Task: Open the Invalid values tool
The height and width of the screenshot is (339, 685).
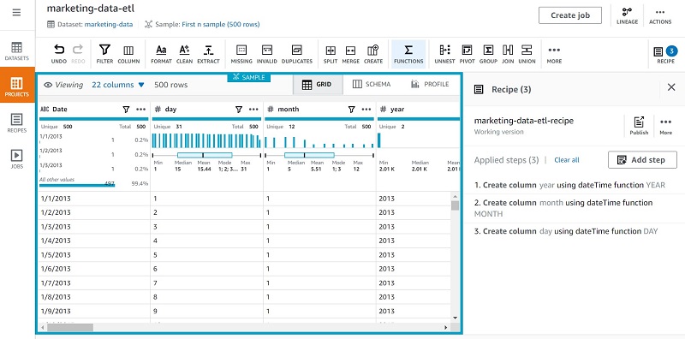Action: (x=267, y=54)
